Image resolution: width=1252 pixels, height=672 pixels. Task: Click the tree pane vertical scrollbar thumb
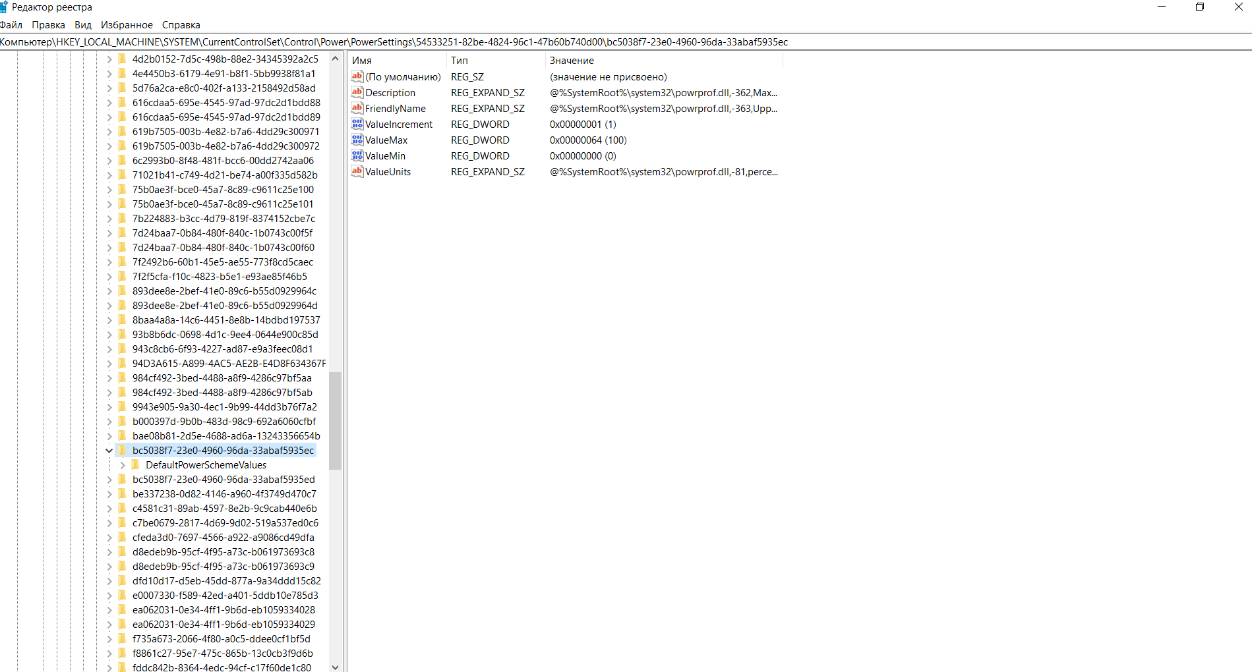335,420
